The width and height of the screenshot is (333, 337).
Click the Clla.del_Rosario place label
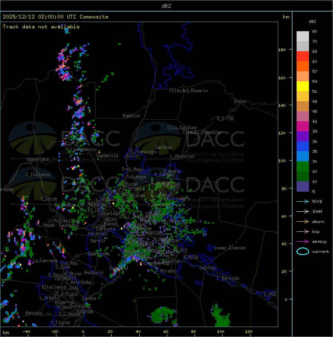tap(189, 90)
